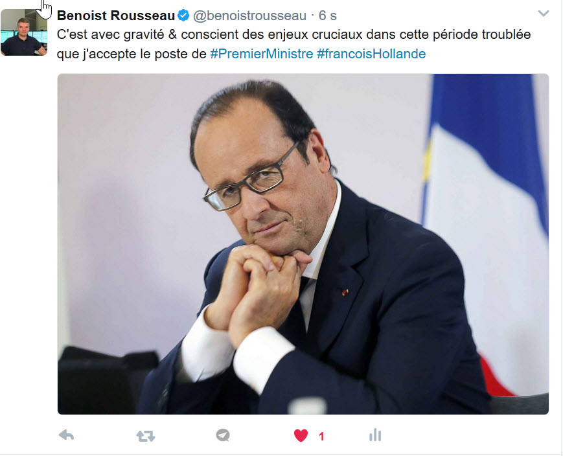Enlarge the attached photo of the man

point(303,244)
